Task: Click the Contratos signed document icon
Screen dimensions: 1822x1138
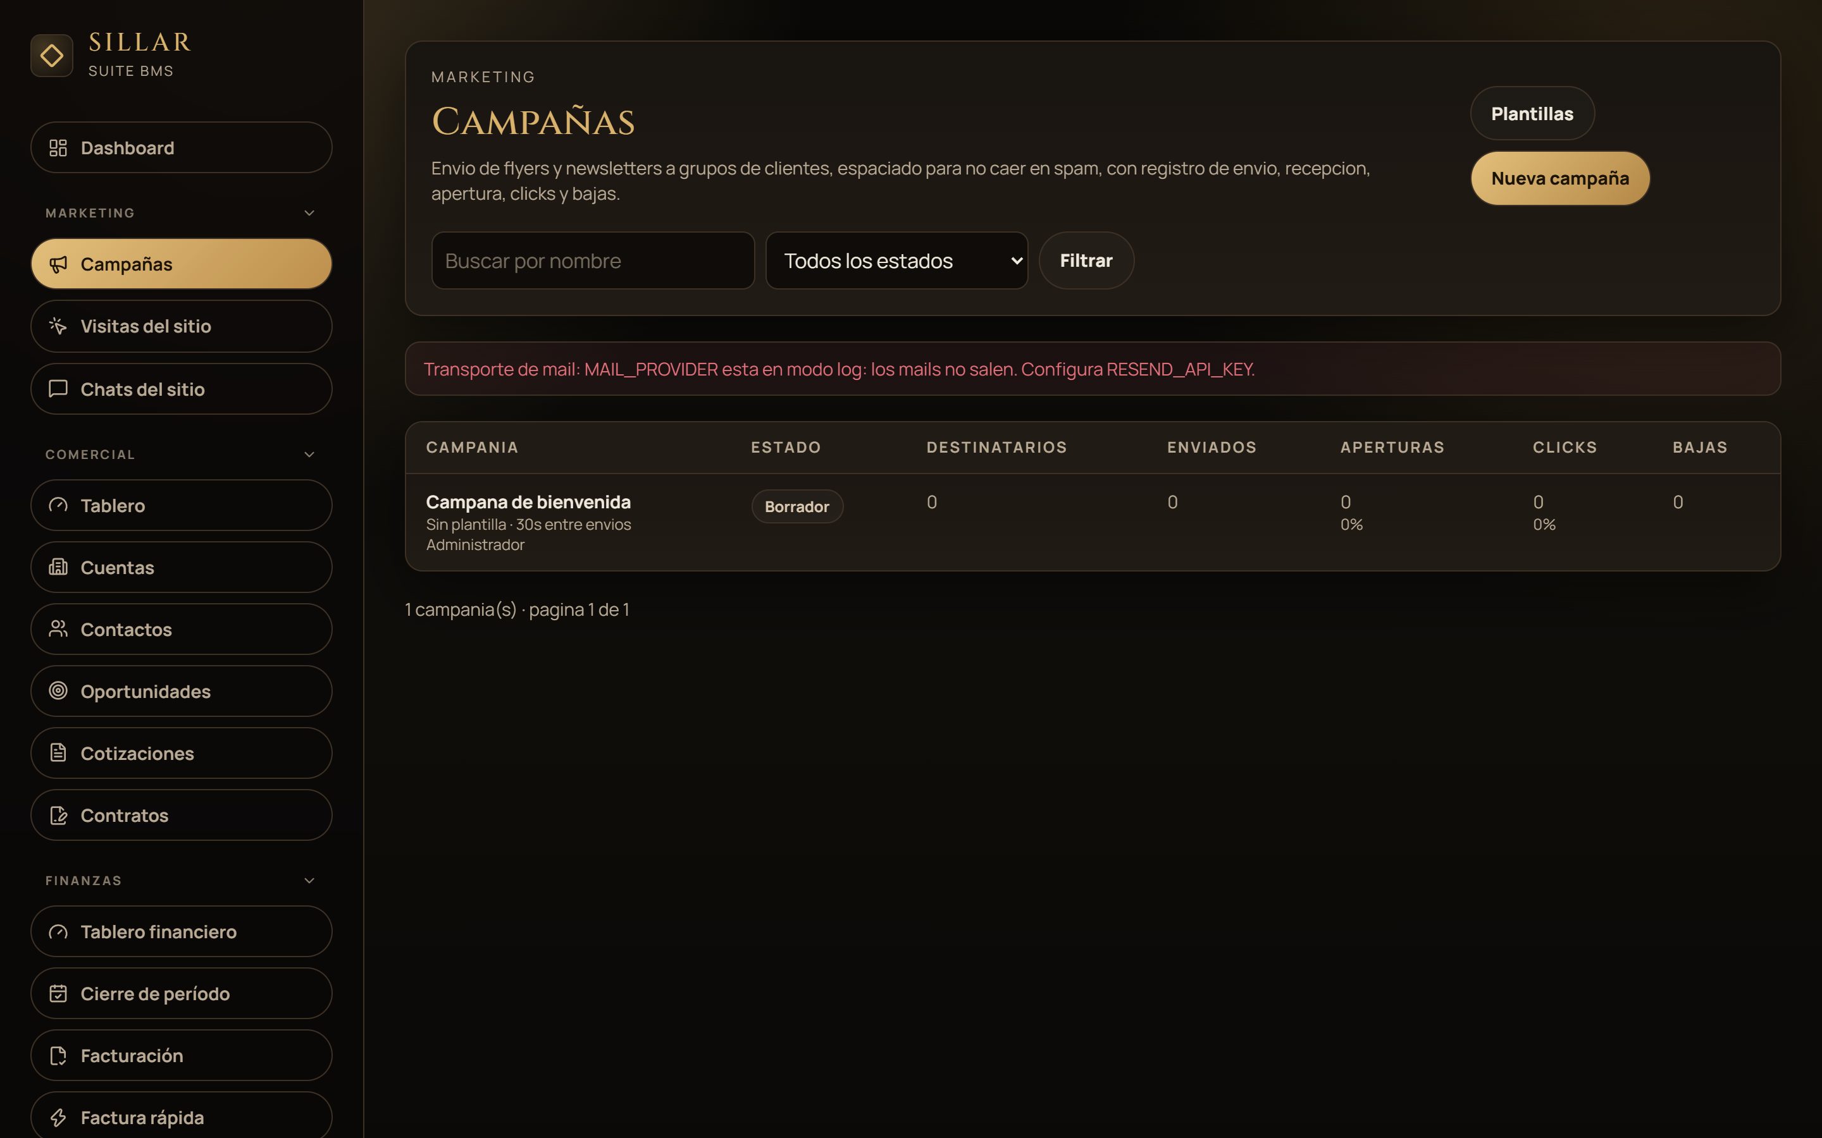Action: point(58,815)
